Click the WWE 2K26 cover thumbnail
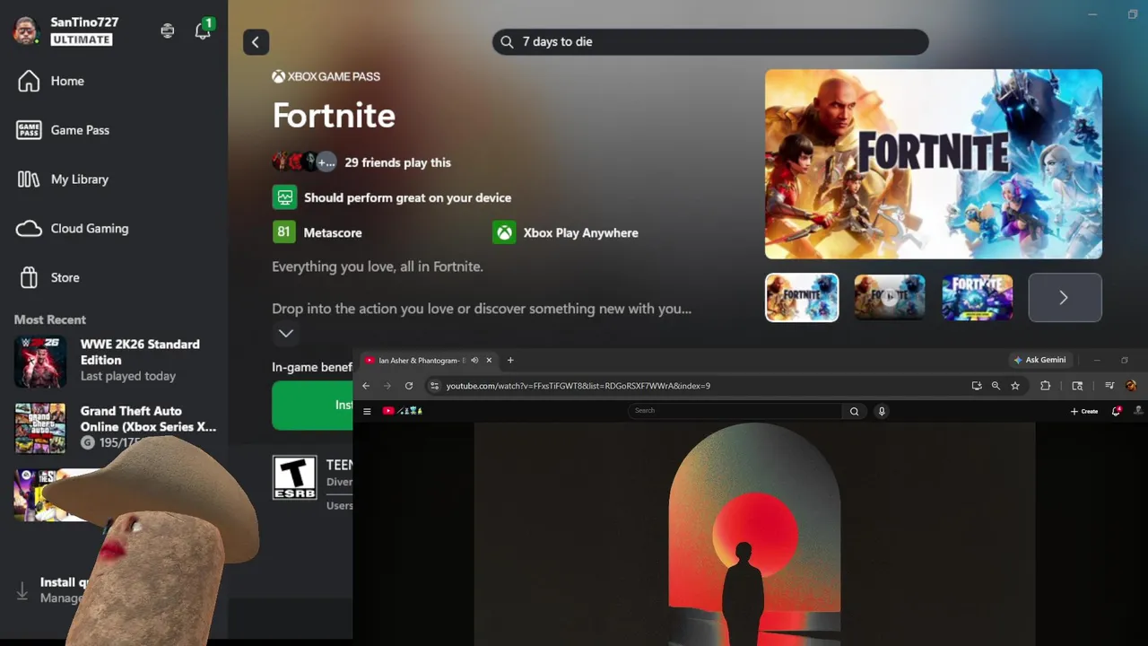The width and height of the screenshot is (1148, 646). click(40, 362)
